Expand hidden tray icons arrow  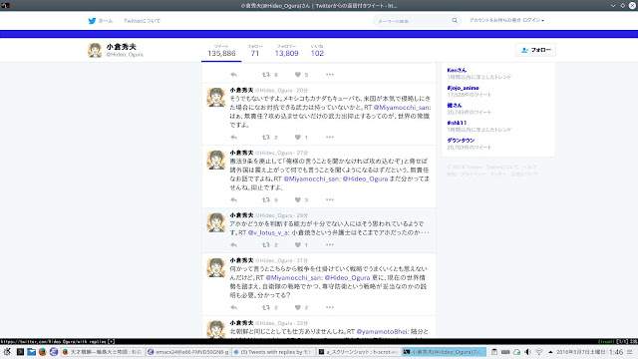pyautogui.click(x=550, y=352)
